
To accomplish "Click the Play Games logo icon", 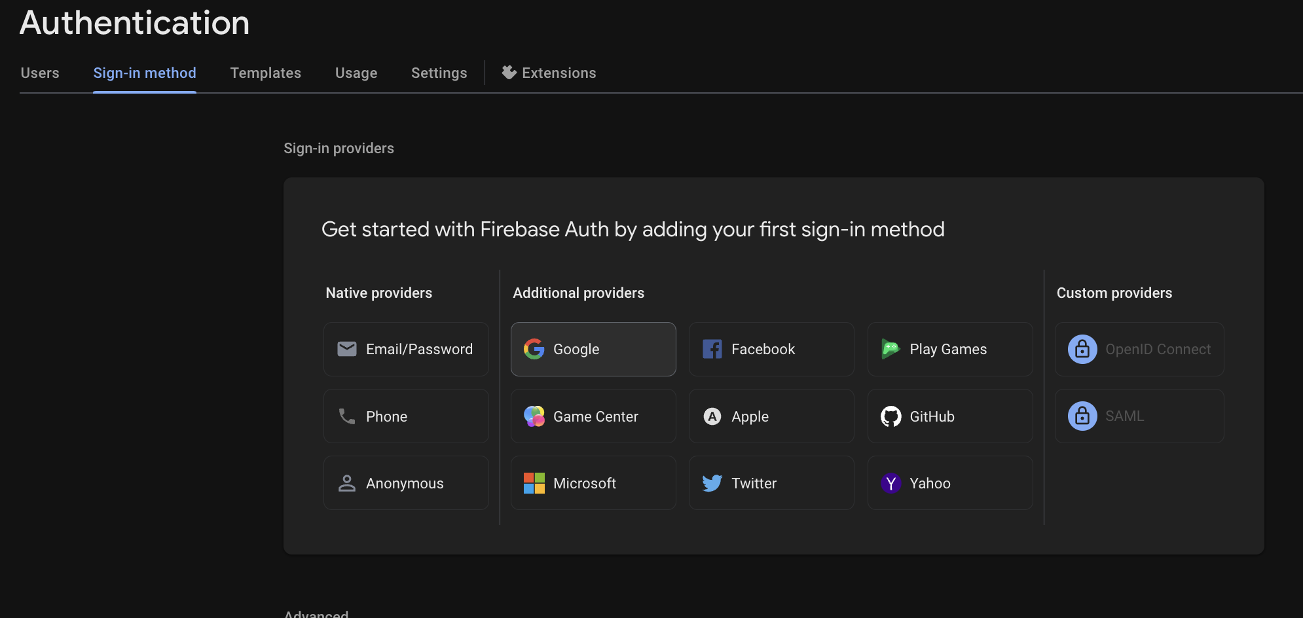I will click(x=890, y=349).
